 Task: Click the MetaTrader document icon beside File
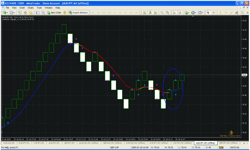3,8
